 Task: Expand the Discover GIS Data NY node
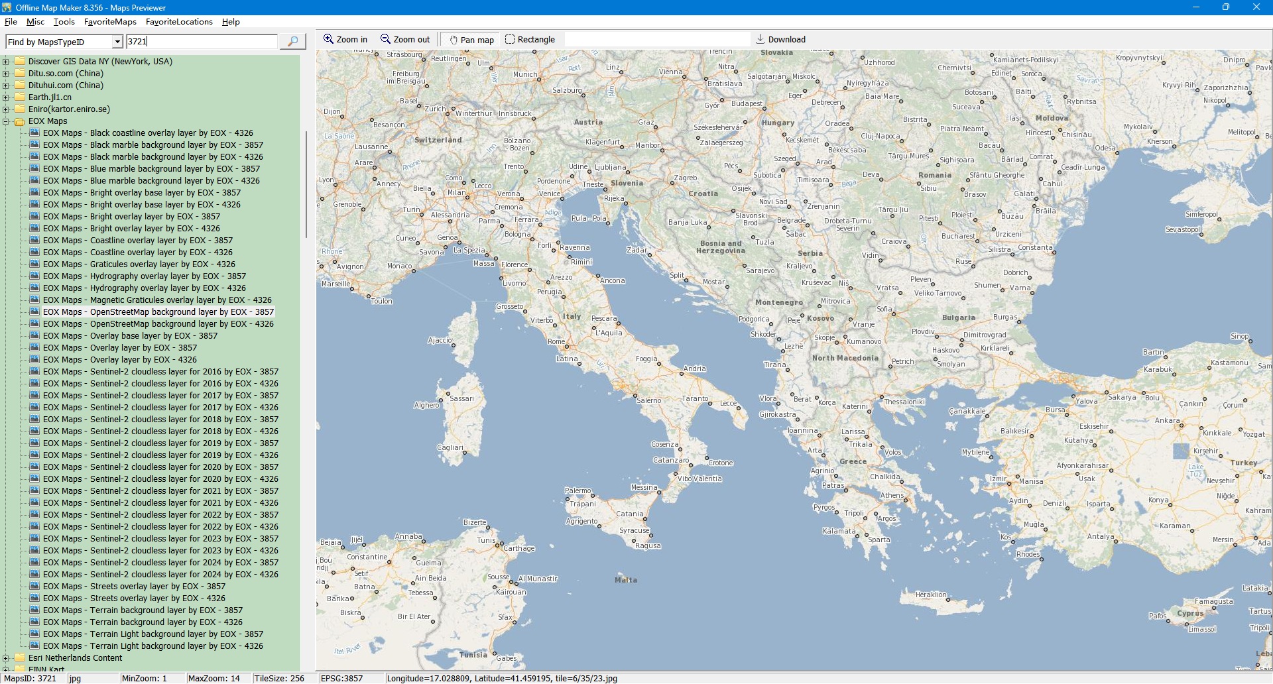pyautogui.click(x=6, y=62)
